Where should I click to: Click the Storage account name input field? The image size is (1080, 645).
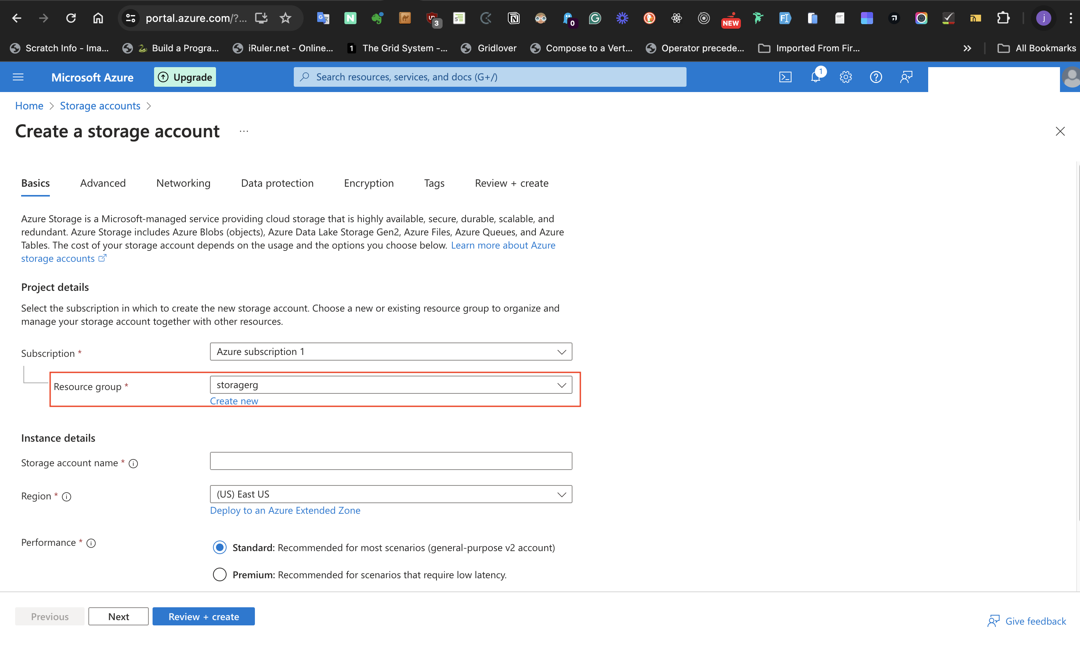390,461
